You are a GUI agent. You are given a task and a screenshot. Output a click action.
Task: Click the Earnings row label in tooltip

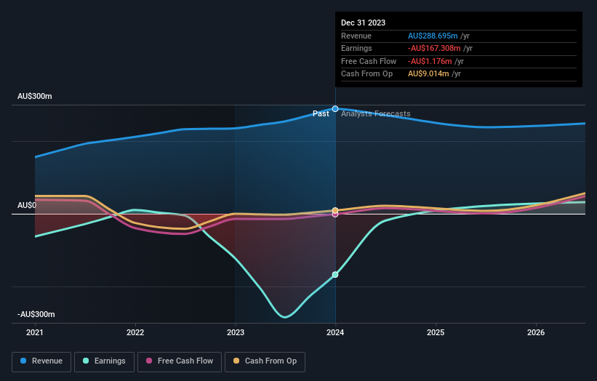tap(356, 48)
